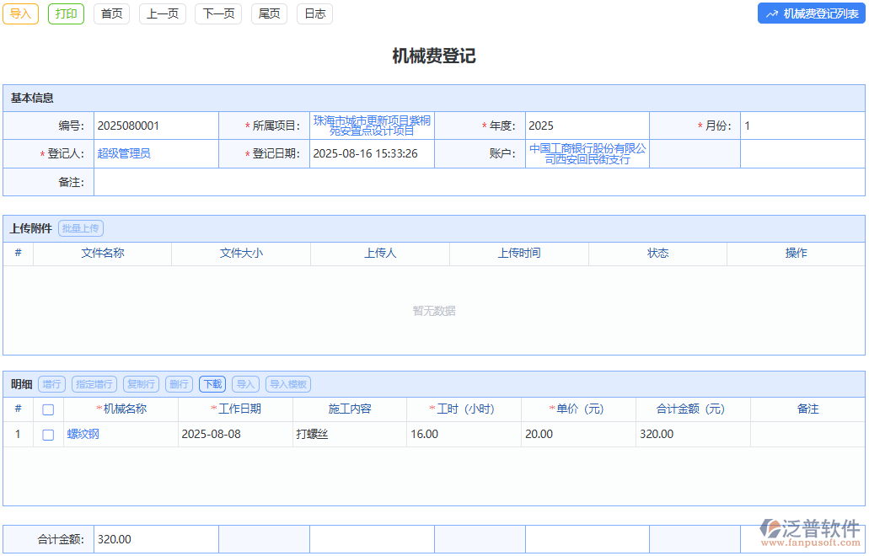Jump to 首页 first page
Screen dimensions: 869x556
[x=111, y=13]
